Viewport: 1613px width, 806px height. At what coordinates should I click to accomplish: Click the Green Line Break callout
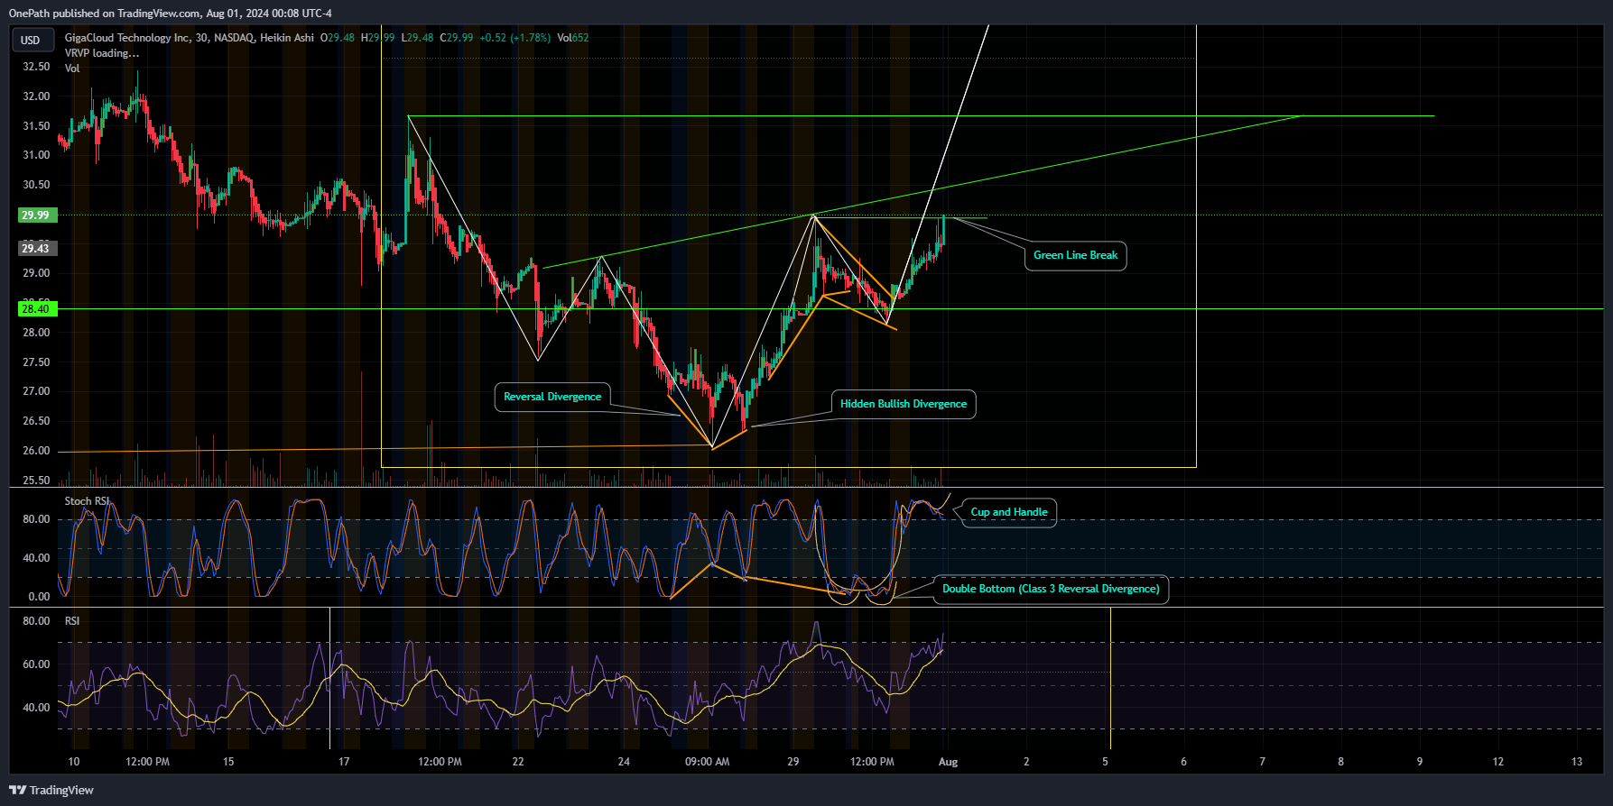[x=1075, y=255]
